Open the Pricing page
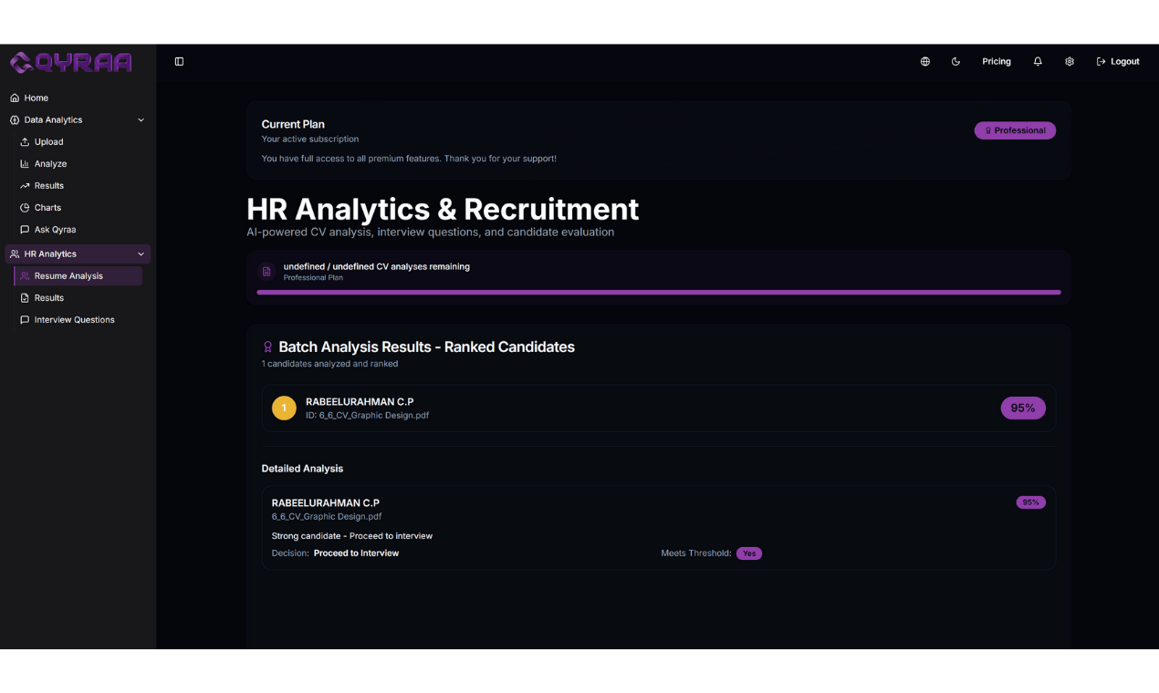1159x693 pixels. pos(997,61)
